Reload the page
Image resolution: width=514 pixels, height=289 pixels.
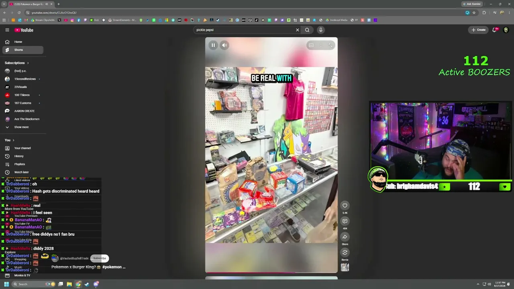click(19, 13)
